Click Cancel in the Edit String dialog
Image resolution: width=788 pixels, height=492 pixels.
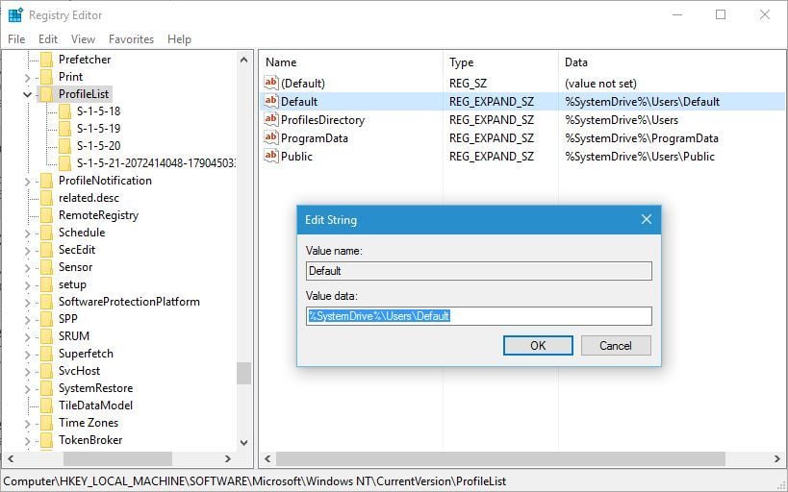coord(616,345)
